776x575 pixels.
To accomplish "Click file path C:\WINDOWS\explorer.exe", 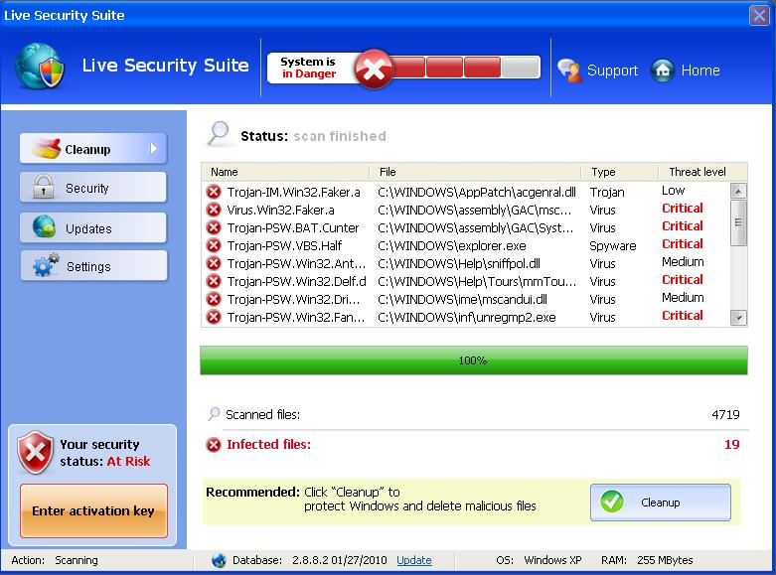I will [452, 245].
